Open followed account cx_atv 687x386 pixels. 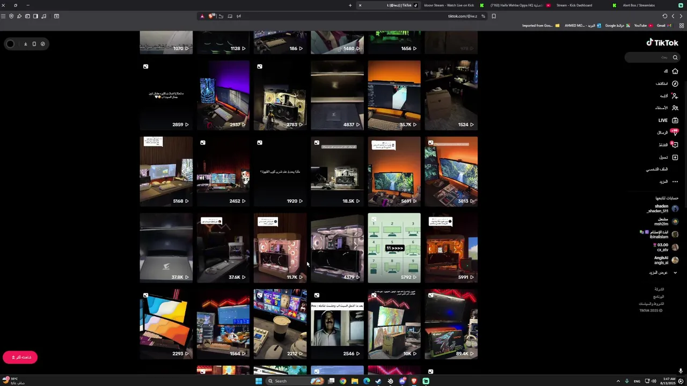pos(666,247)
